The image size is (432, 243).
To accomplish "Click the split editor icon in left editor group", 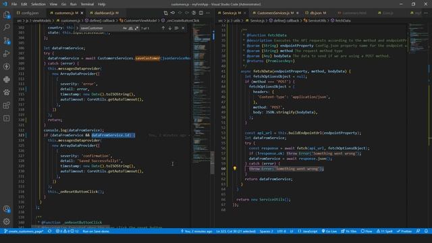I will [x=201, y=13].
